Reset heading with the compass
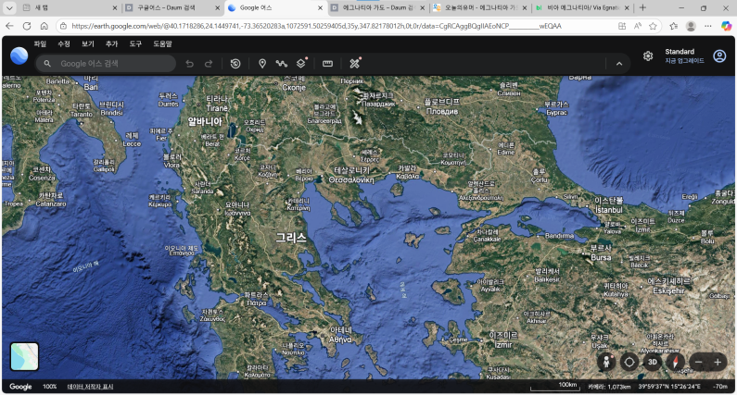 [x=676, y=363]
